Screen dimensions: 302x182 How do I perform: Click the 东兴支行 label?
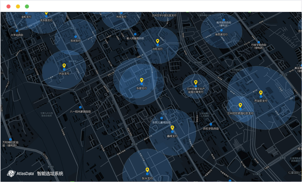(147, 178)
